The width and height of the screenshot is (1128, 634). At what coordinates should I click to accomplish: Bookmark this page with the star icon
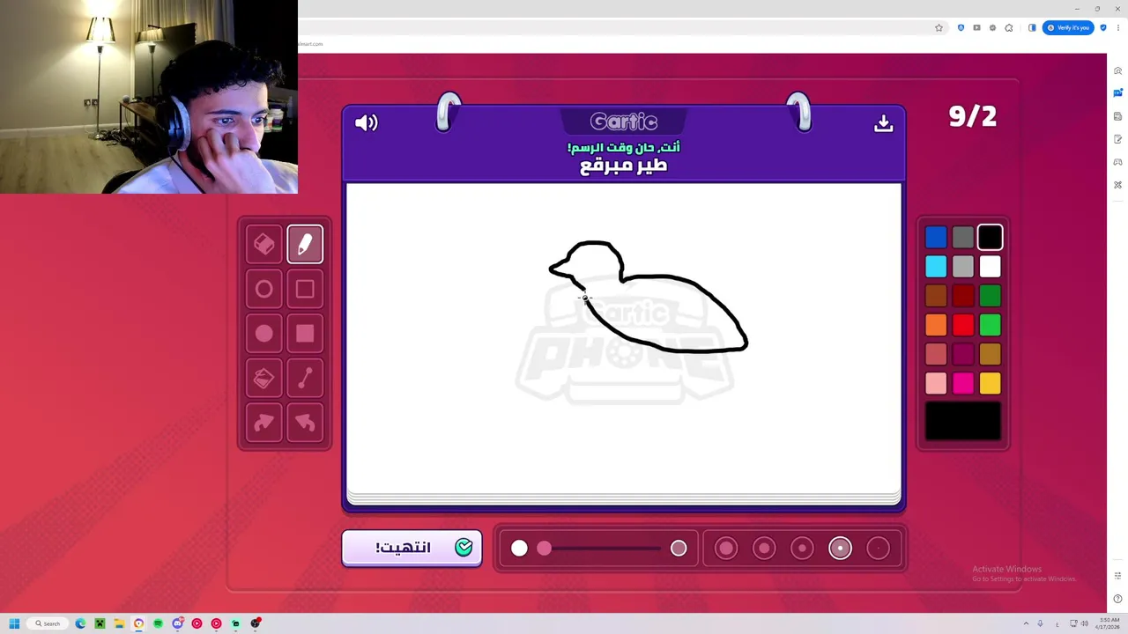coord(939,27)
